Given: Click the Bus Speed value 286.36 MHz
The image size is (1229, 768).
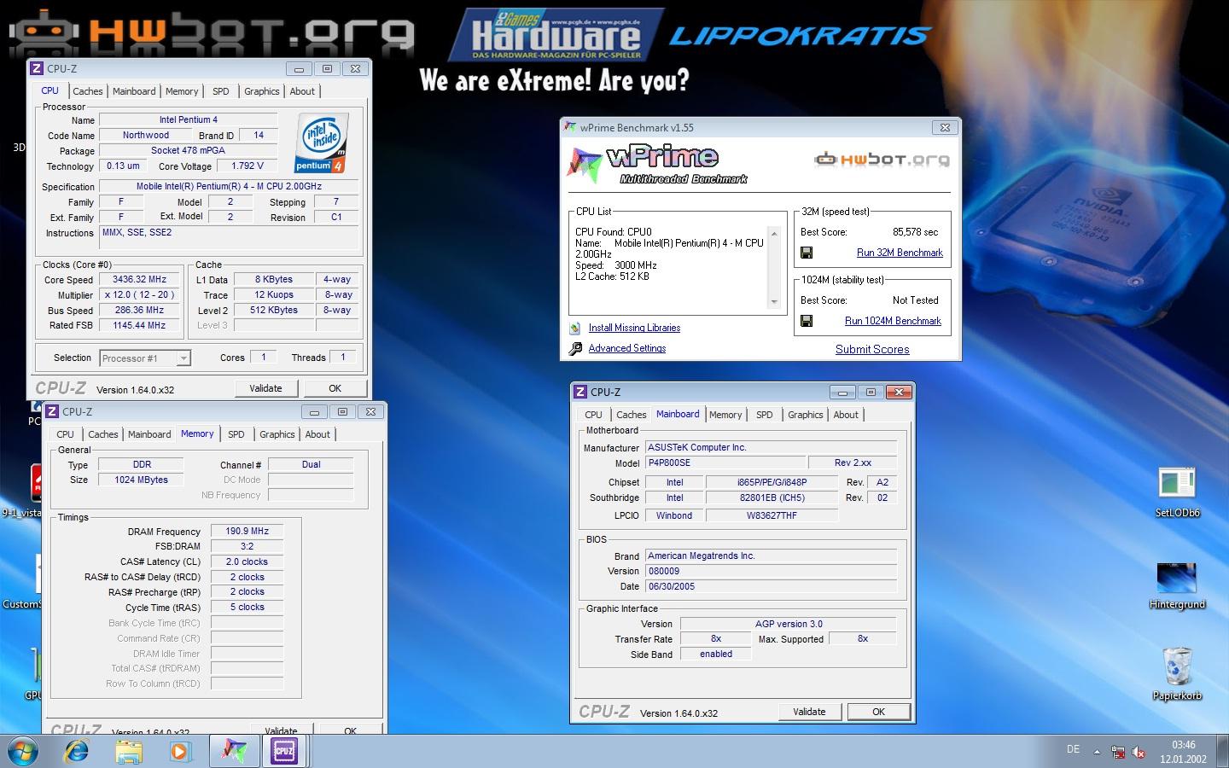Looking at the screenshot, I should 140,310.
